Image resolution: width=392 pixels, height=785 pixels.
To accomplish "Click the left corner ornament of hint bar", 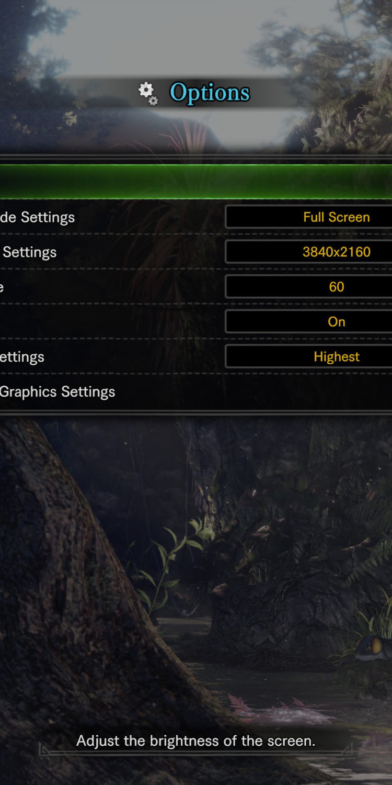I will point(45,750).
